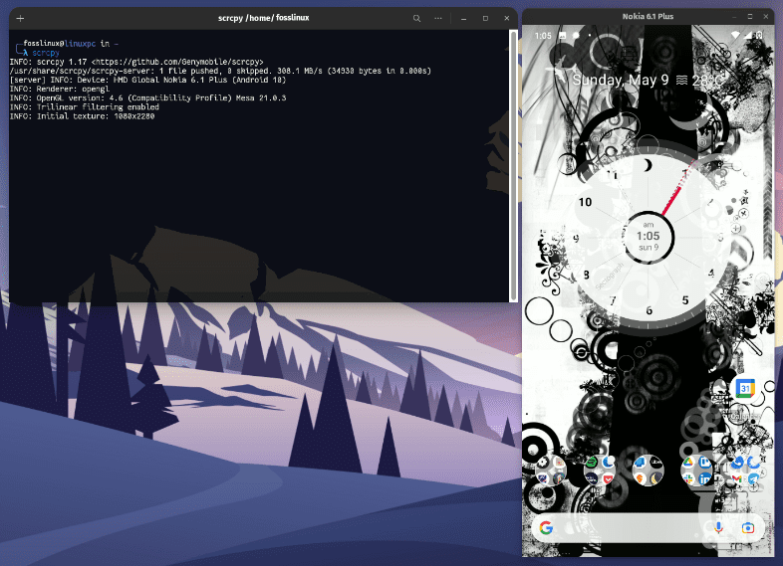
Task: Open the app folder containing the Uber icon
Action: pos(649,471)
